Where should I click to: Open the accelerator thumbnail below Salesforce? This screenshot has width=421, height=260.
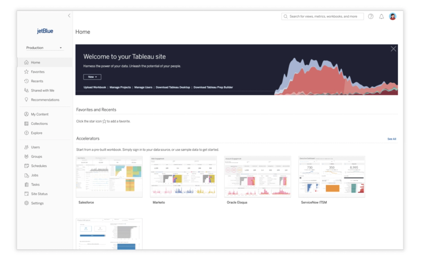109,234
